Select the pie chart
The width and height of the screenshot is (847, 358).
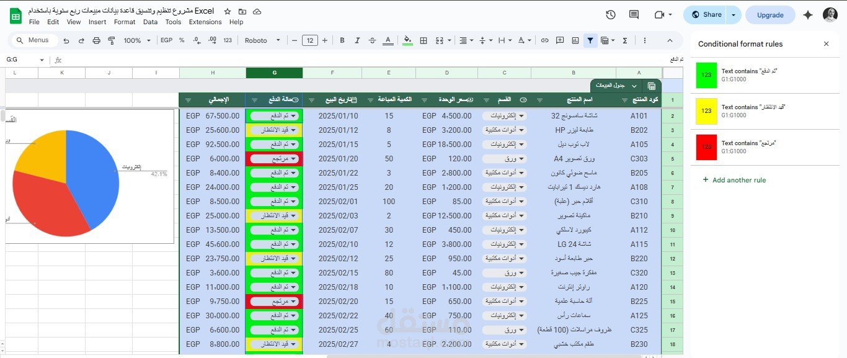(66, 184)
